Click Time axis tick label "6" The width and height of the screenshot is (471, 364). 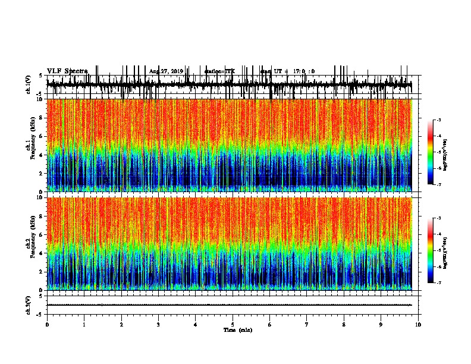pyautogui.click(x=270, y=324)
